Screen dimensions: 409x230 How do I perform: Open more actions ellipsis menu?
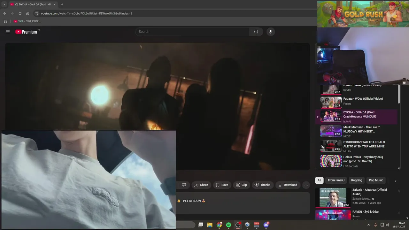click(x=306, y=185)
